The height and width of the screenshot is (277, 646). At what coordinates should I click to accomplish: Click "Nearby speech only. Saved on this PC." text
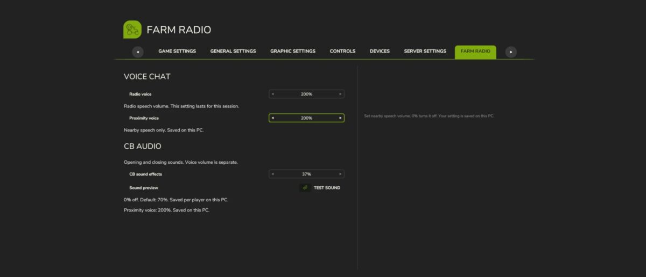pyautogui.click(x=164, y=130)
